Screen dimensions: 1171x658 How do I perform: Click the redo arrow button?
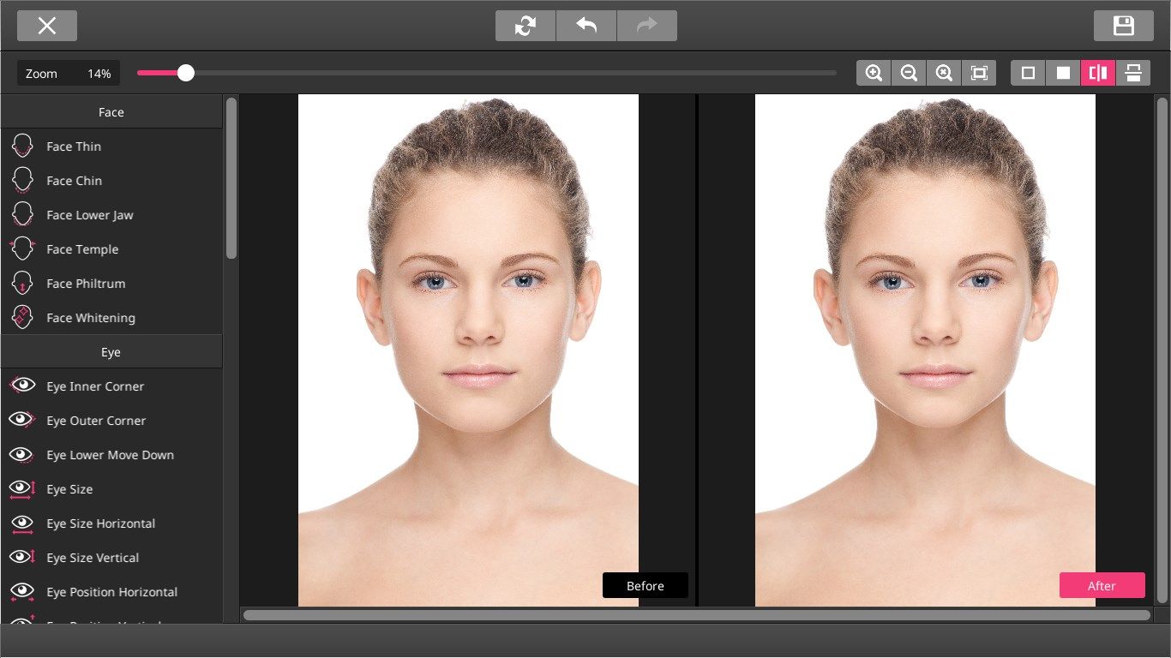tap(647, 26)
